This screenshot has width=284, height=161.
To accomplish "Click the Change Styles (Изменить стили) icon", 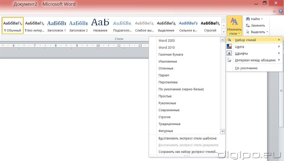I will [x=234, y=22].
